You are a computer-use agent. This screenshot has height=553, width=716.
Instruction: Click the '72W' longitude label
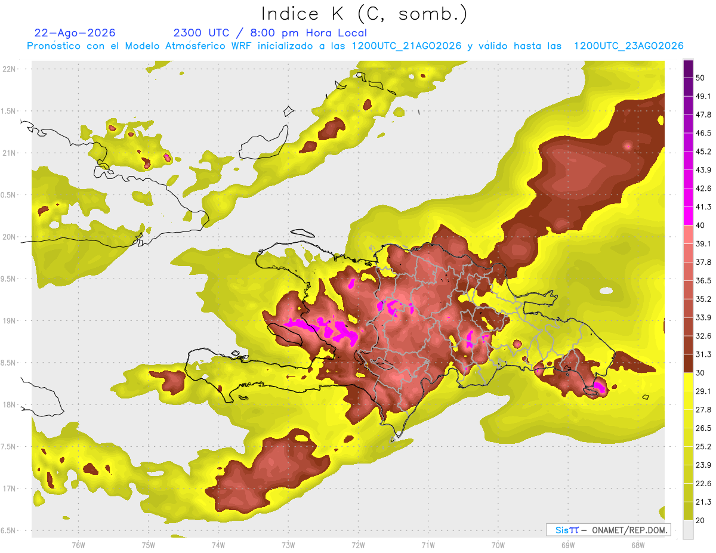[x=358, y=545]
